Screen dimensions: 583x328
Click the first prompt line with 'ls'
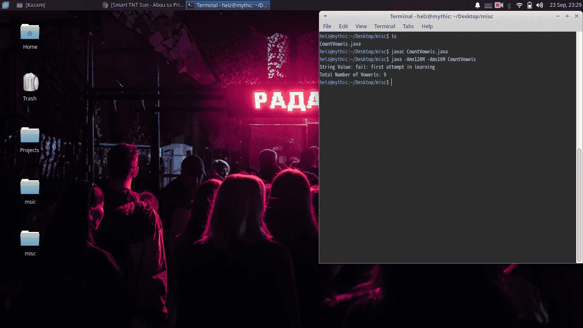click(x=358, y=36)
